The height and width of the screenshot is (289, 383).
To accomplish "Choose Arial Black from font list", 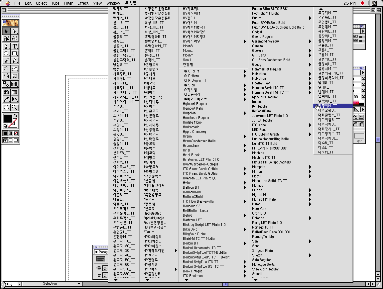I will tap(191, 155).
